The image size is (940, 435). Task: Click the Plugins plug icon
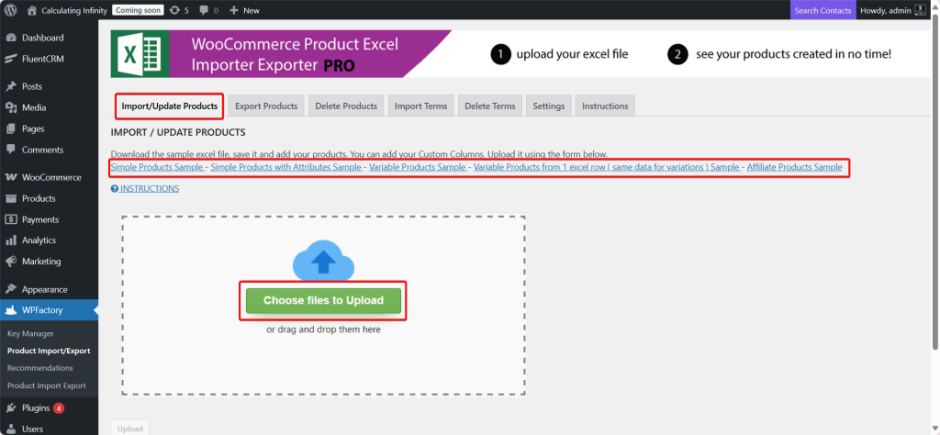point(11,408)
